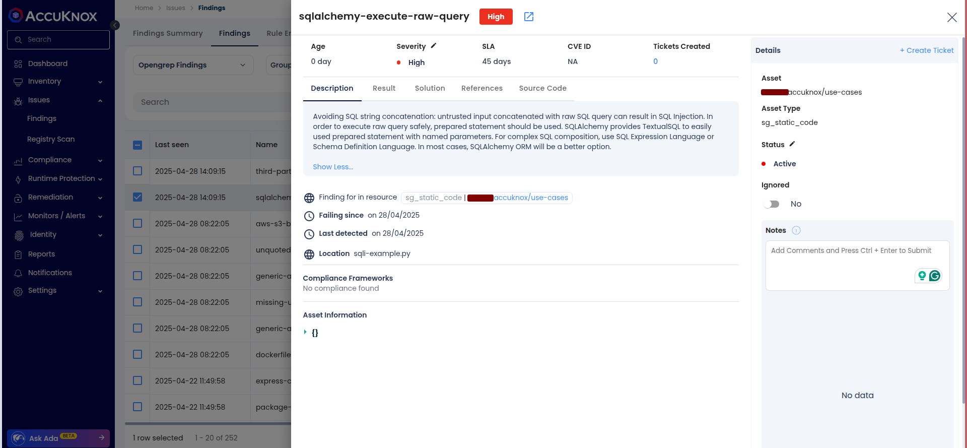967x448 pixels.
Task: Click the Home breadcrumb
Action: (x=144, y=8)
